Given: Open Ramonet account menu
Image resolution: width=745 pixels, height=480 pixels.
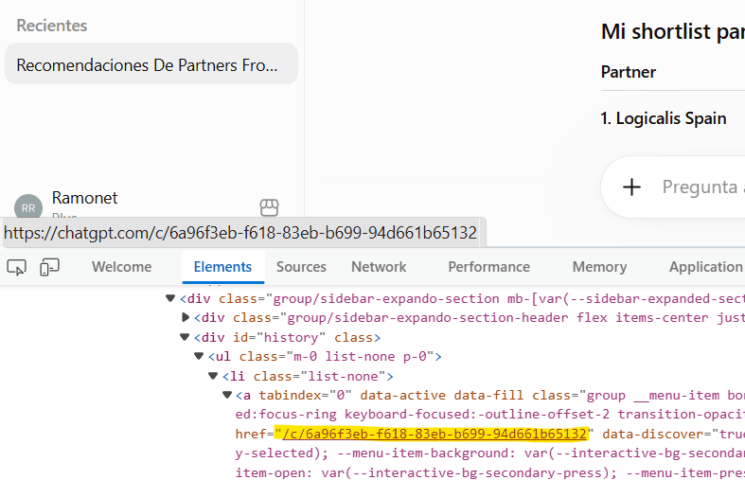Looking at the screenshot, I should click(x=84, y=198).
